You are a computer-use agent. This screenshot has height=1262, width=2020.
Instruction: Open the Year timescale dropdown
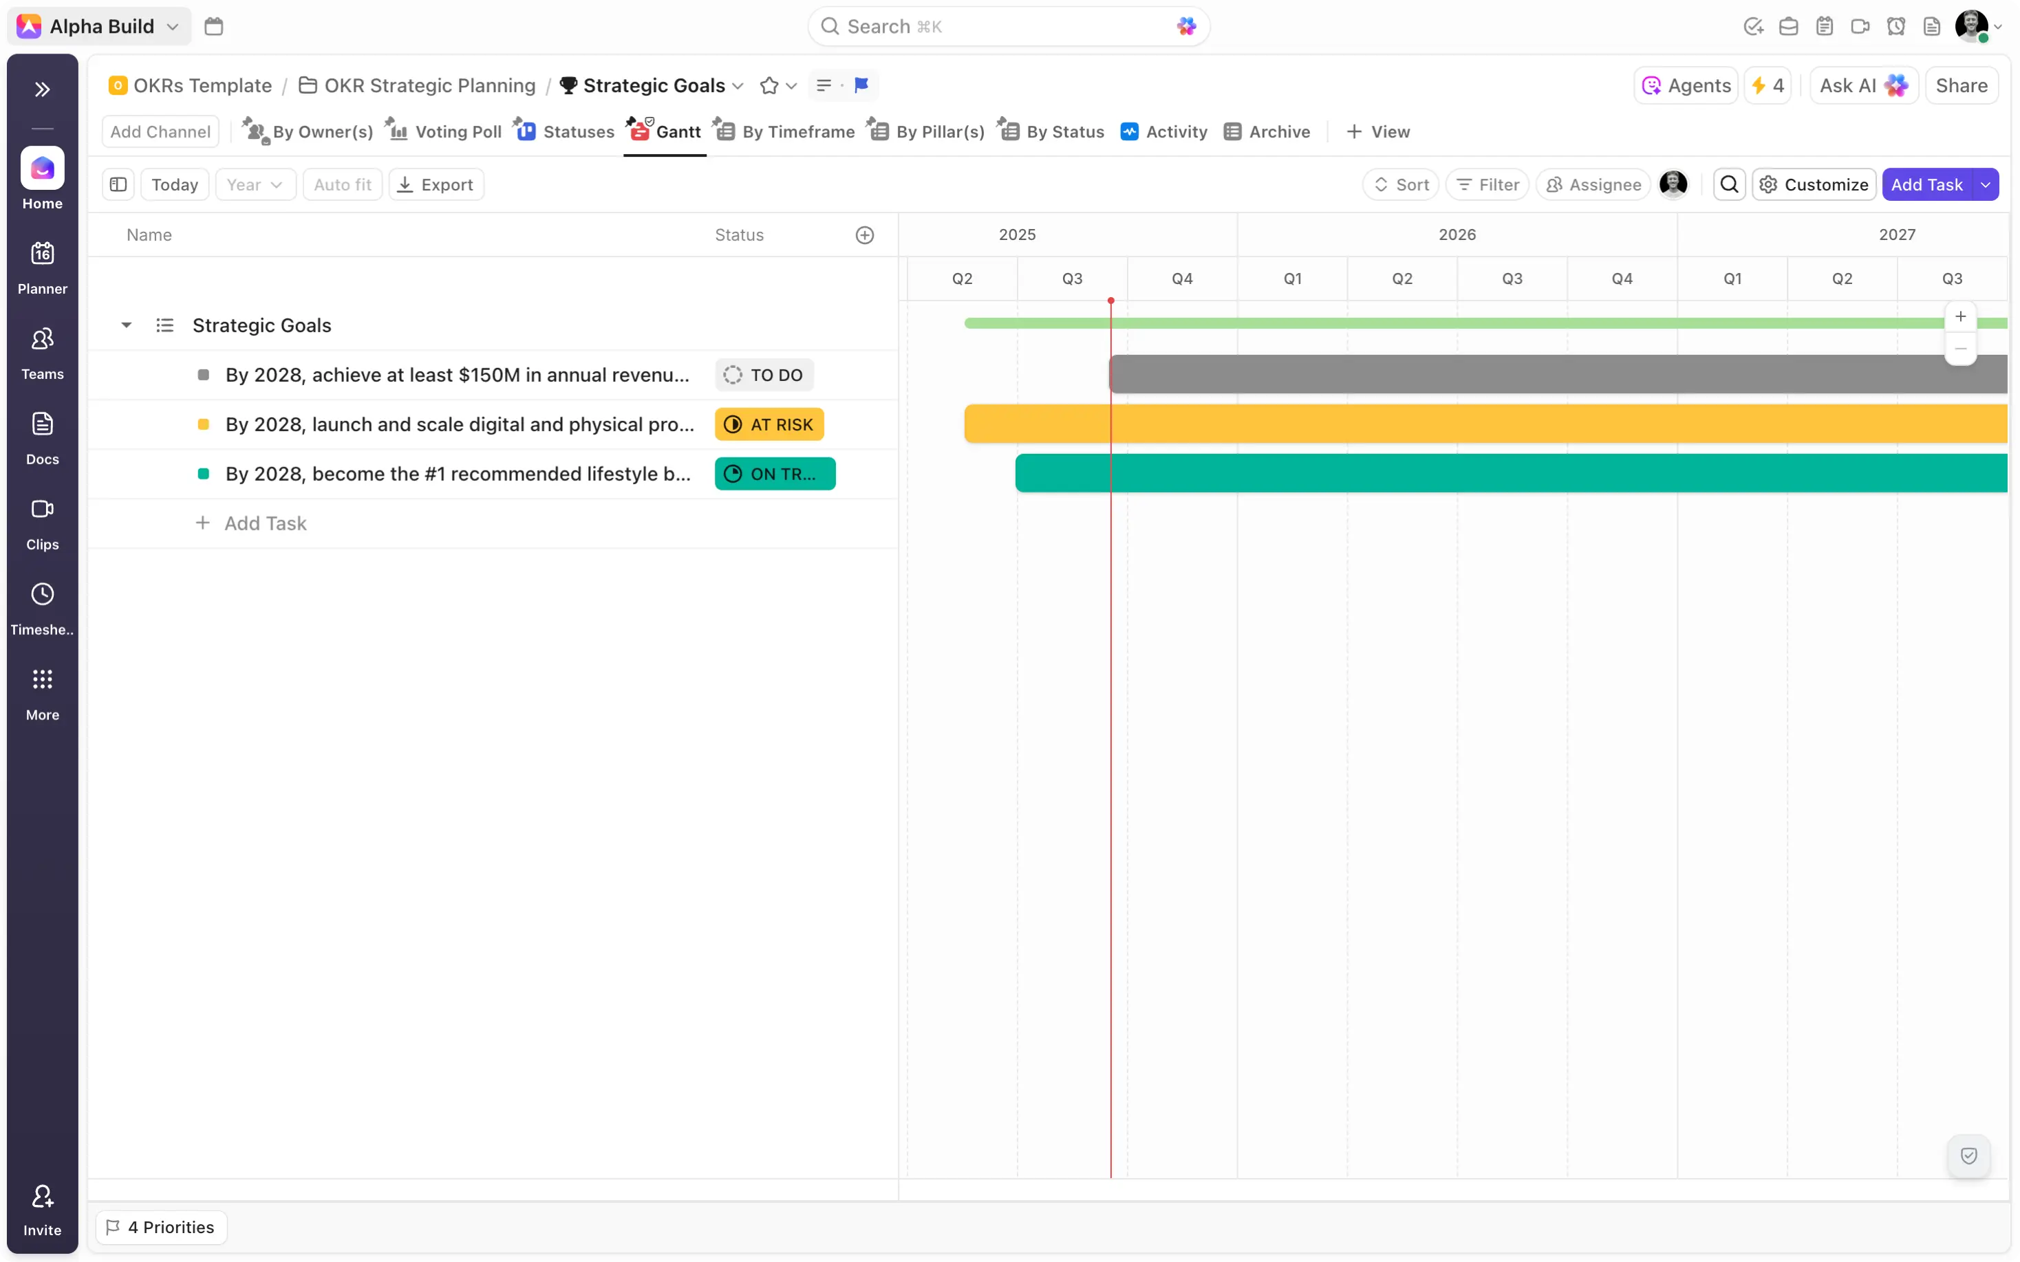point(255,184)
